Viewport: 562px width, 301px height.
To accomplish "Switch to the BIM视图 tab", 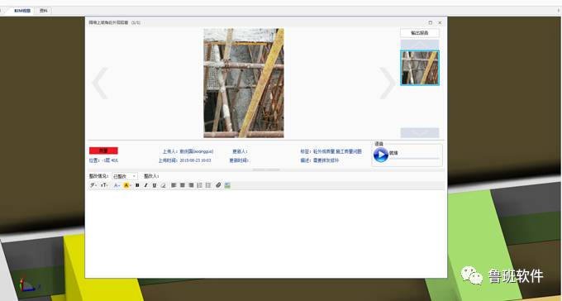I will 22,11.
